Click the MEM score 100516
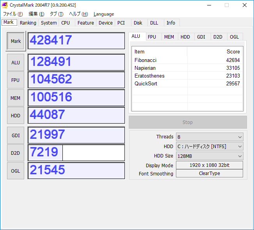Screen dimensions: 254x230 [x=76, y=98]
